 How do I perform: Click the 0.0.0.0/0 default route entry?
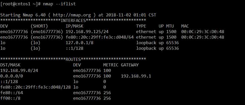[12, 76]
